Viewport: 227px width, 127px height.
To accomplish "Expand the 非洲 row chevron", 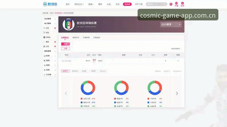I will 55,70.
